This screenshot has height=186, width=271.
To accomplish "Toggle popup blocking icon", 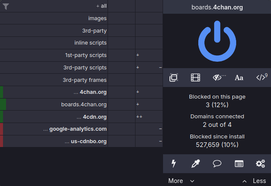I will pos(174,78).
